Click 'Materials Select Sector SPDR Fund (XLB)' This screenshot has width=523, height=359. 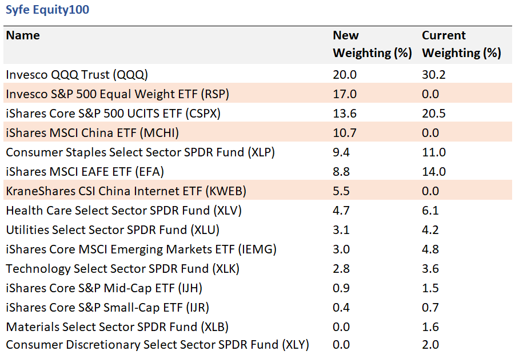coord(117,327)
